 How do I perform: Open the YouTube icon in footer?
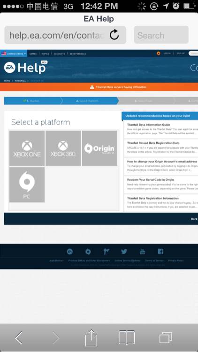(x=142, y=252)
